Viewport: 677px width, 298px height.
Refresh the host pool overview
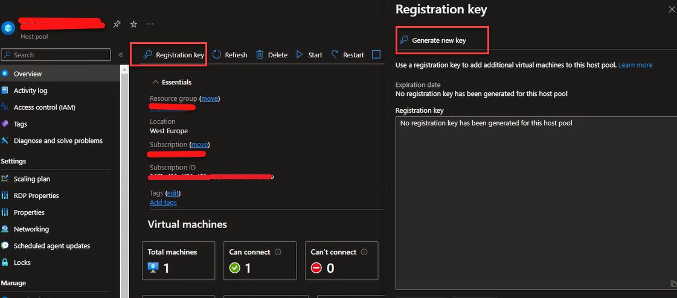pos(229,55)
